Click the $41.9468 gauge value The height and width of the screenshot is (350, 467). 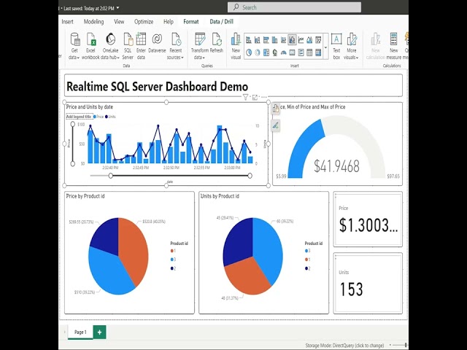pyautogui.click(x=336, y=166)
